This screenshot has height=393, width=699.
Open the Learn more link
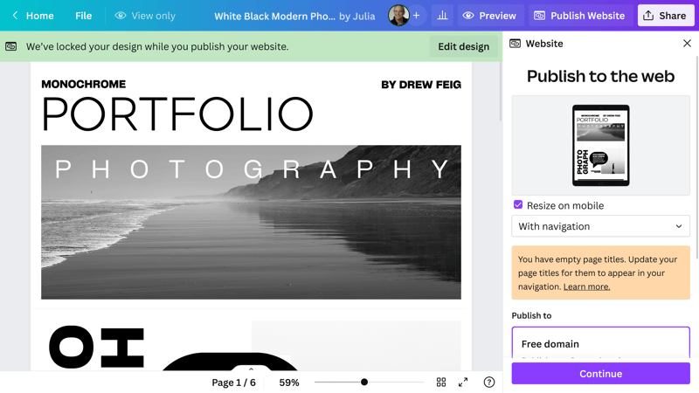coord(586,287)
